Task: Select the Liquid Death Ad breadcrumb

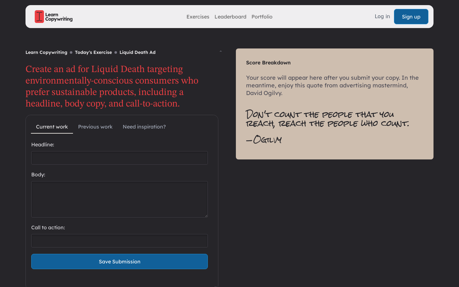Action: click(137, 52)
